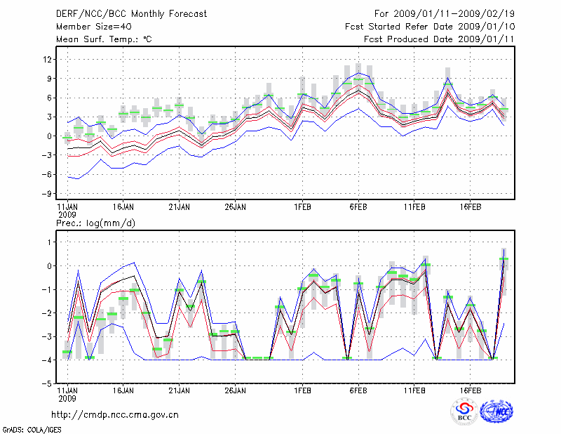Click the -5 value on precipitation y-axis

coord(48,383)
